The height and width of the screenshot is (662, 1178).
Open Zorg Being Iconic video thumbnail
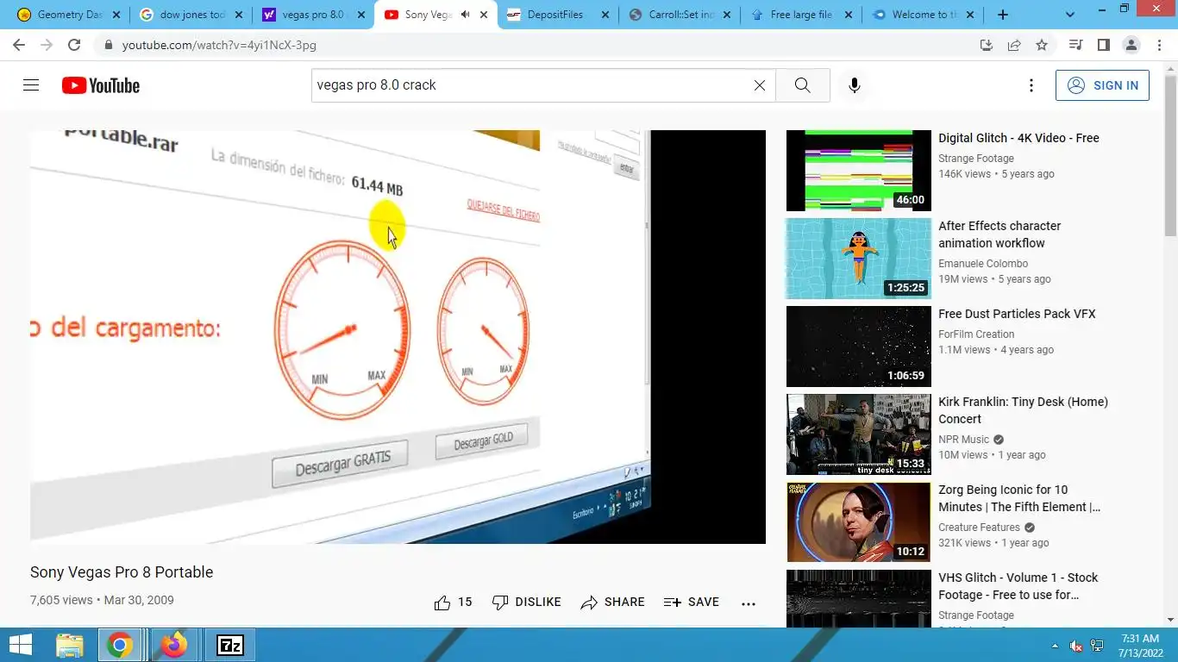[x=859, y=522]
